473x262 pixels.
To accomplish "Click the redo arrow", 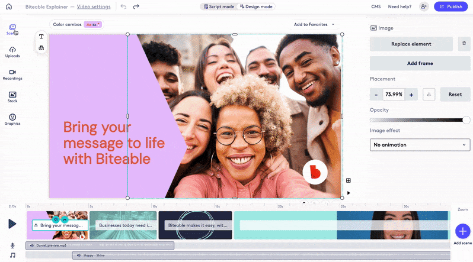I will [136, 7].
